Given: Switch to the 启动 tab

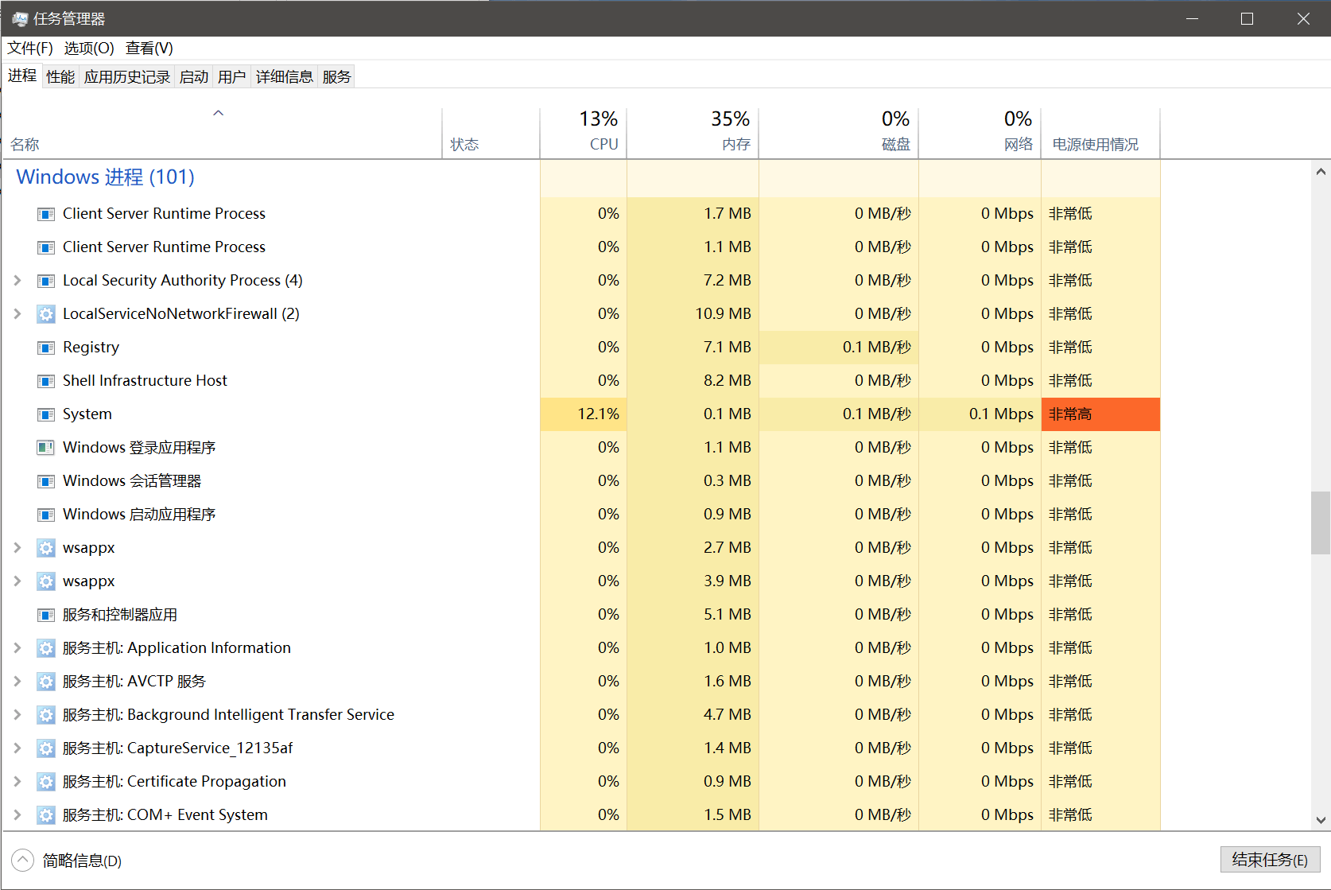Looking at the screenshot, I should tap(194, 77).
